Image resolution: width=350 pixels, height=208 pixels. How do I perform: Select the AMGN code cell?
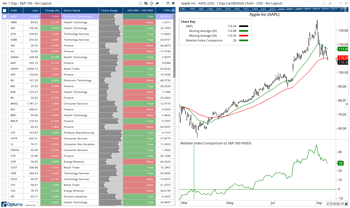[16, 57]
